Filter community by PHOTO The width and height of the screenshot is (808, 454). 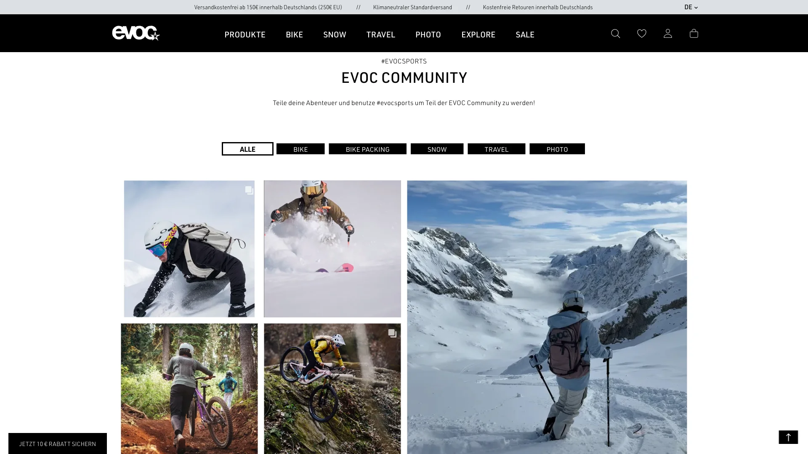557,149
